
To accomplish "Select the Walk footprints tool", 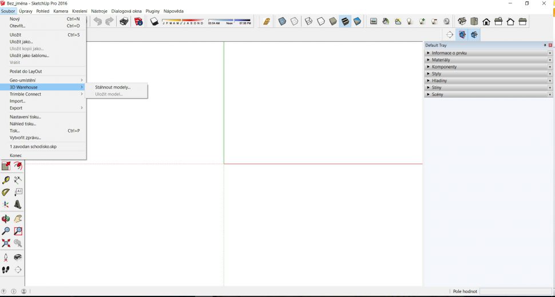I will [x=6, y=270].
